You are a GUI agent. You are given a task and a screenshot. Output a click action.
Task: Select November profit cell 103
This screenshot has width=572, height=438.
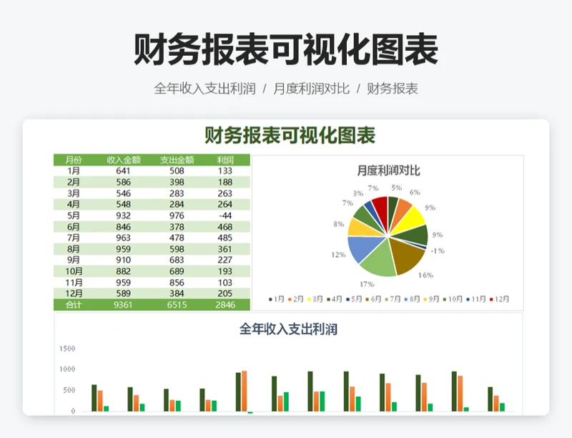coord(225,283)
